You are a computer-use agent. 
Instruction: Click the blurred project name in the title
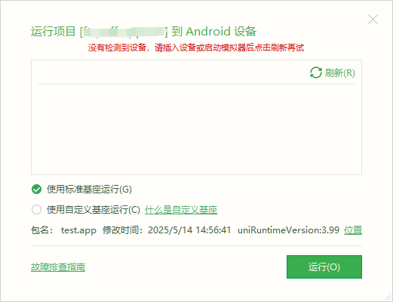[x=124, y=32]
